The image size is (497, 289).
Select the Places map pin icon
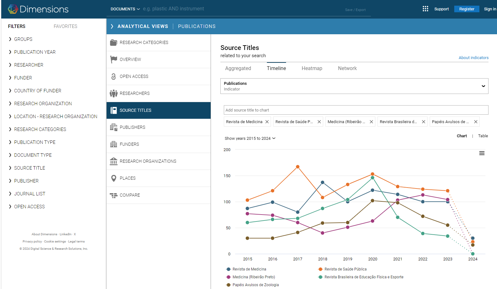[x=113, y=178]
